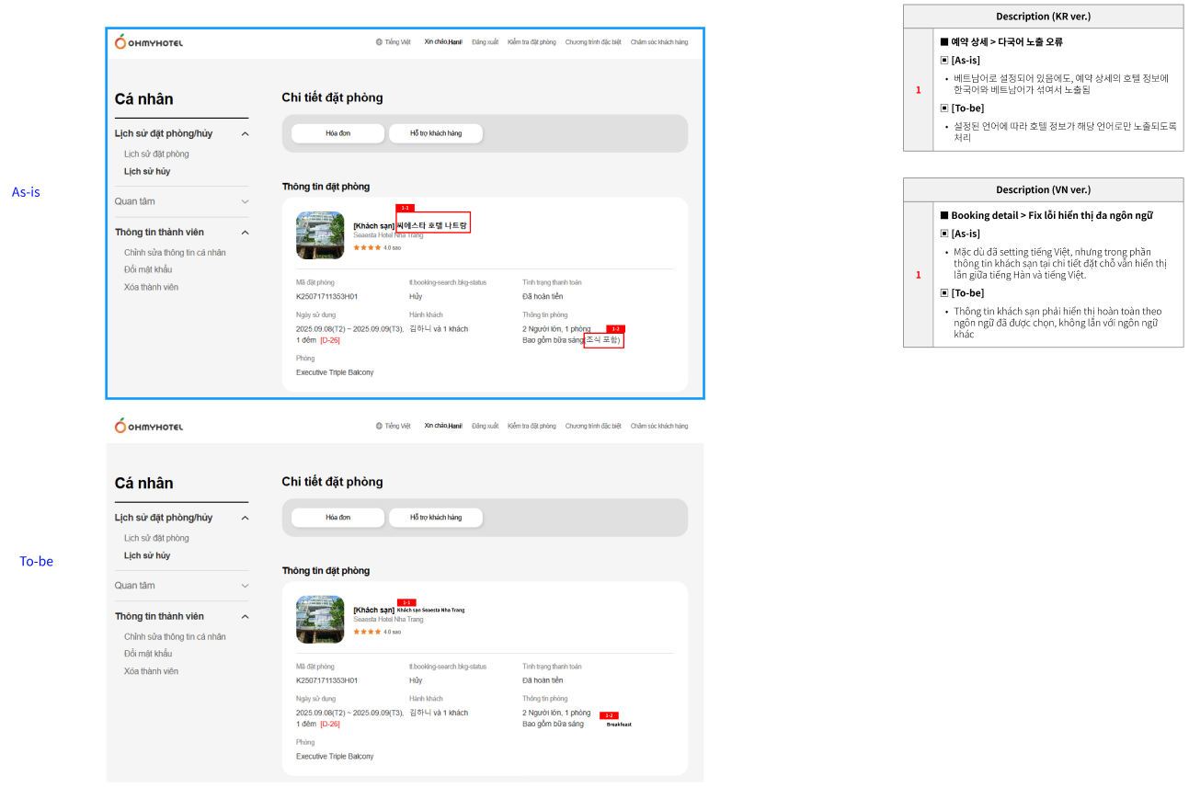
Task: Open 'Xóa thành viên' in the As-is sidebar
Action: (151, 287)
